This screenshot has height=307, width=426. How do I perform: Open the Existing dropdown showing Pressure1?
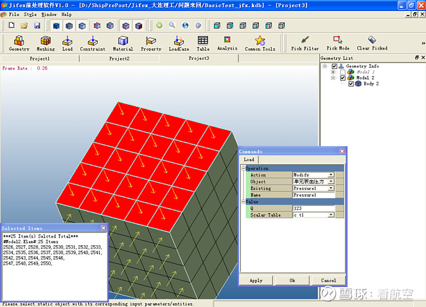pyautogui.click(x=331, y=188)
